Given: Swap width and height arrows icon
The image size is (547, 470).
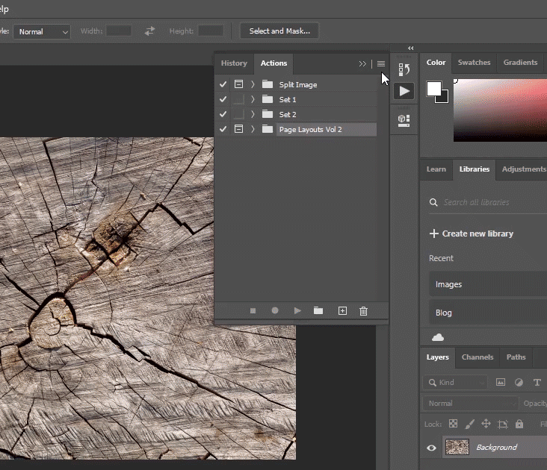Looking at the screenshot, I should (150, 31).
